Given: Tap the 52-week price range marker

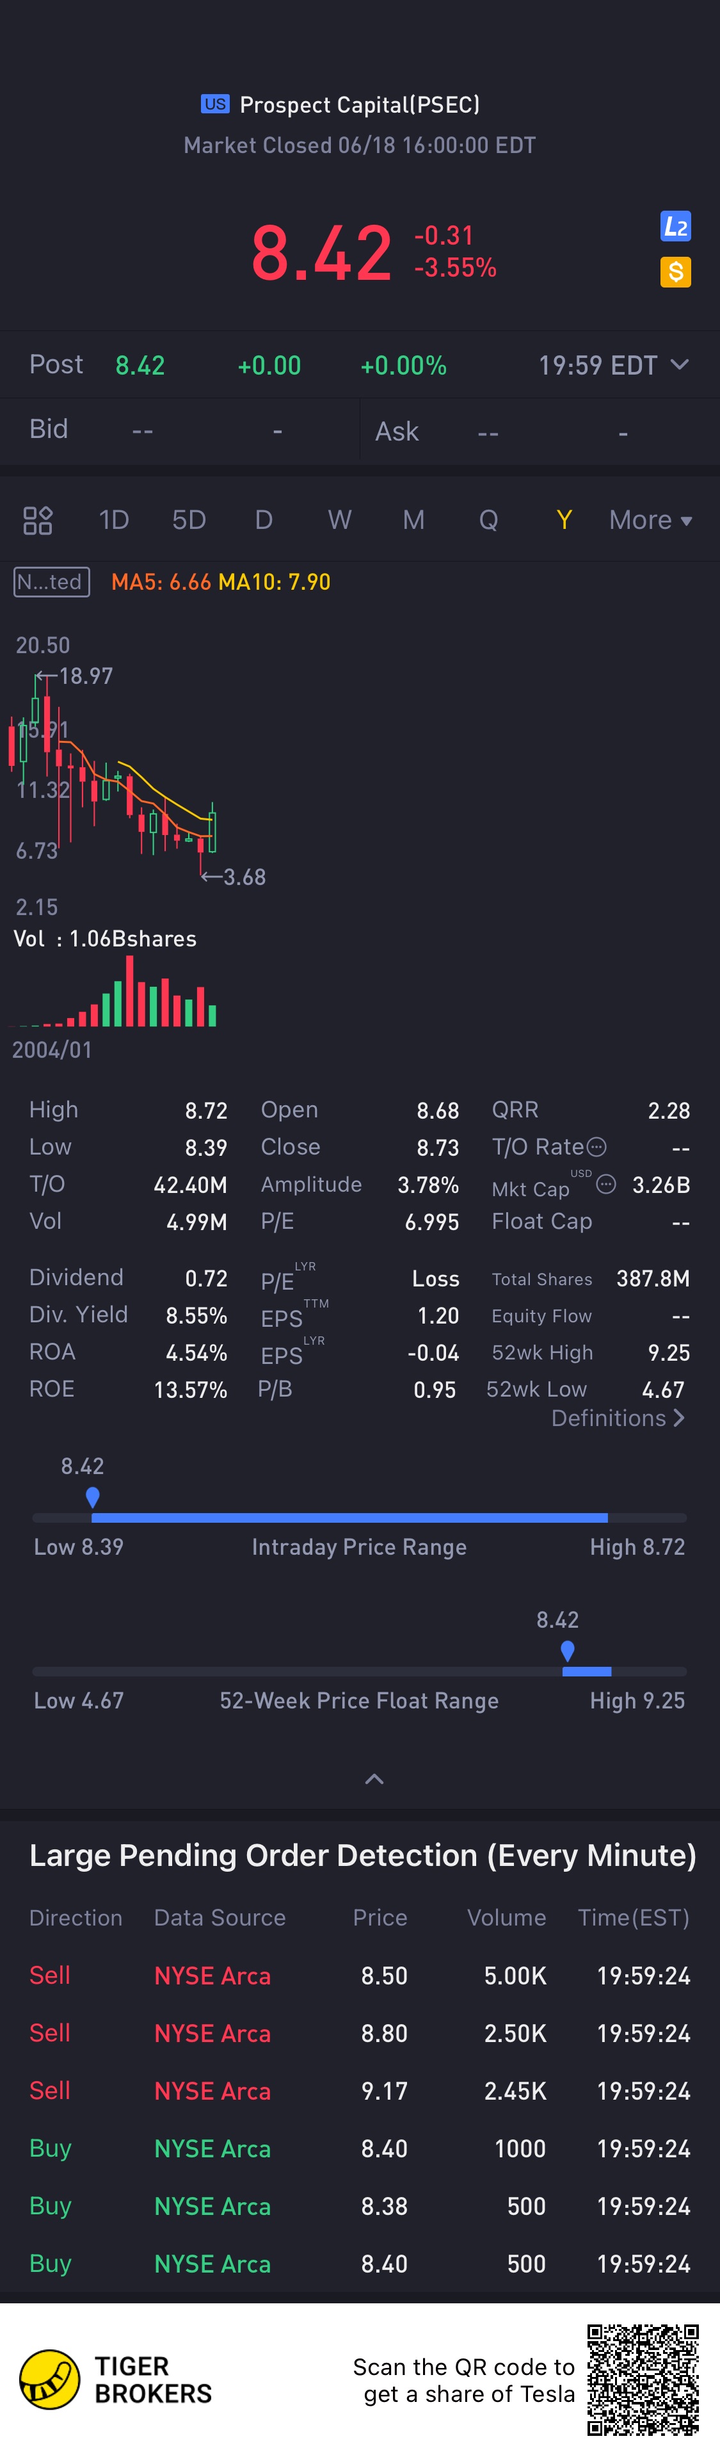Looking at the screenshot, I should (x=568, y=1650).
